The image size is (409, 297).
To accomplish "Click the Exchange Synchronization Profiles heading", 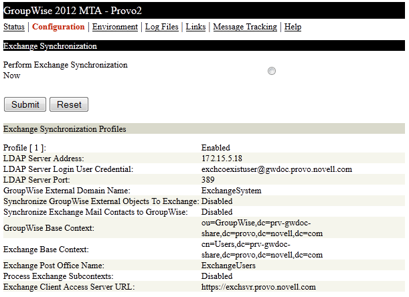I will [x=65, y=128].
